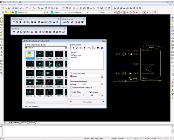Screen dimensions: 174x140
Task: Select the Move tool on right toolbar
Action: tap(173, 18)
